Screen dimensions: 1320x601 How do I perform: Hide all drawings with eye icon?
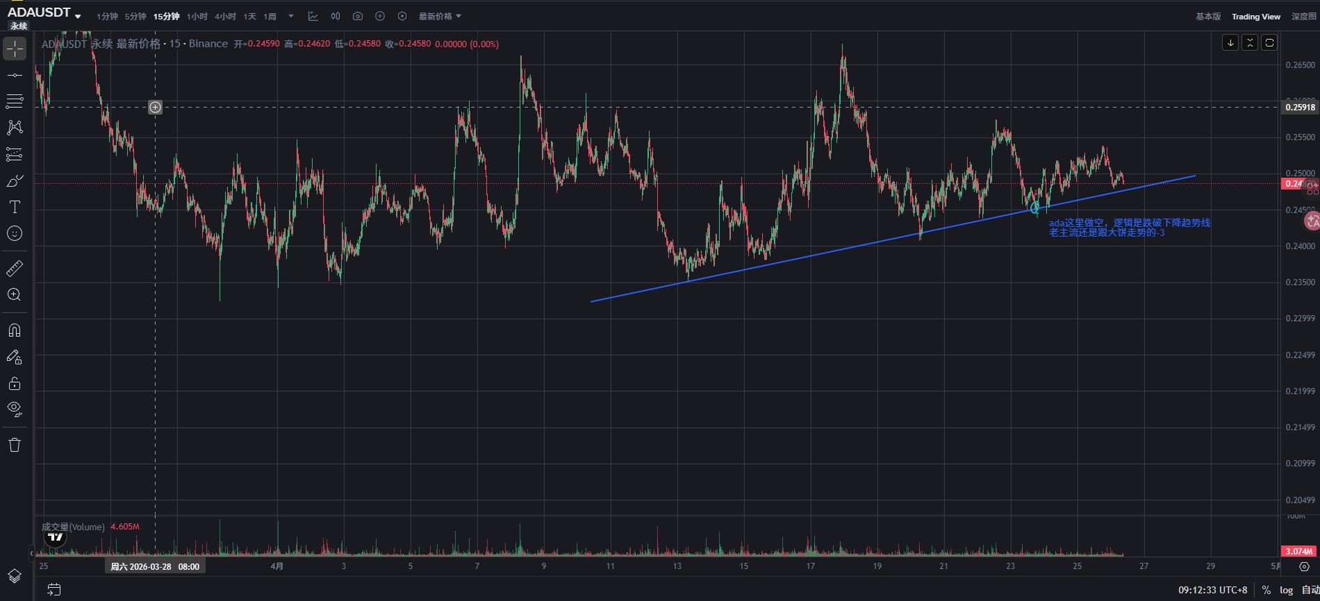tap(15, 408)
